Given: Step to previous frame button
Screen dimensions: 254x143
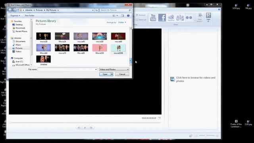Looking at the screenshot, I should [x=79, y=128].
